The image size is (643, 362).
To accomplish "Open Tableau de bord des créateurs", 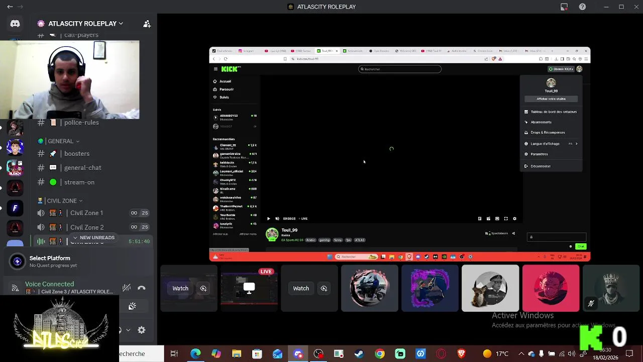I will [551, 112].
